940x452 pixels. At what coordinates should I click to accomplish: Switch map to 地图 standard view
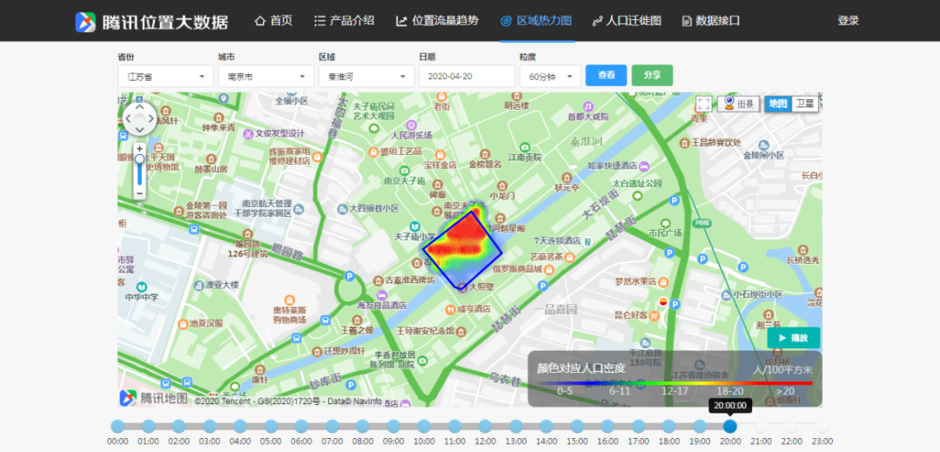(x=778, y=104)
